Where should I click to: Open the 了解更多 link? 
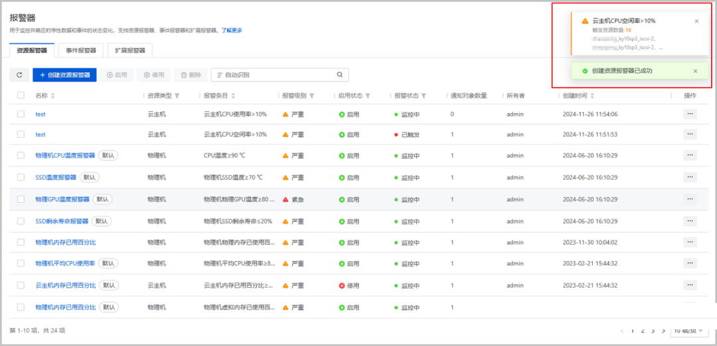tap(232, 30)
